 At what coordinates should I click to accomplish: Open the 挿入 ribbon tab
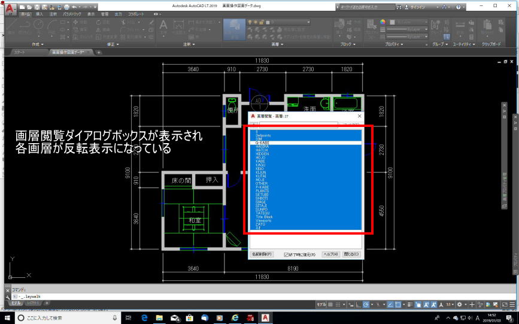pos(40,14)
